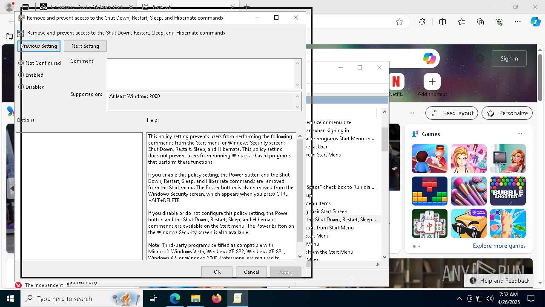Open the volume control in system tray

pos(490,298)
